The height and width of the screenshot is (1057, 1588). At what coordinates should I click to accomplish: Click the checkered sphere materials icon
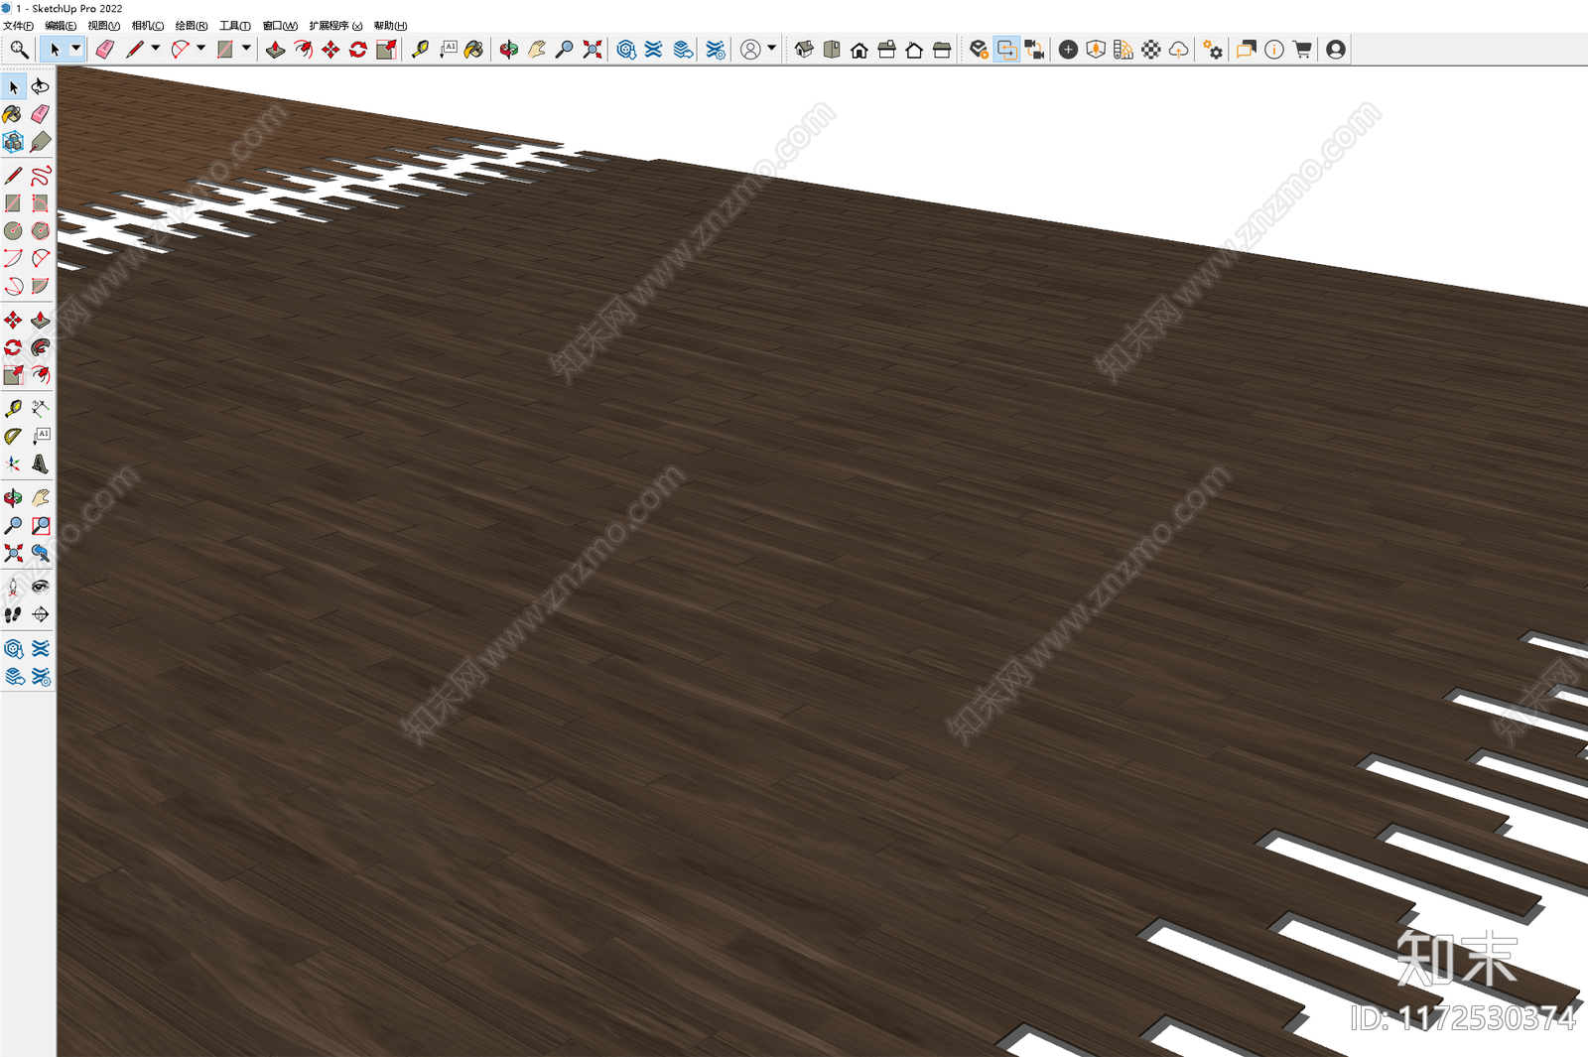(x=1151, y=49)
